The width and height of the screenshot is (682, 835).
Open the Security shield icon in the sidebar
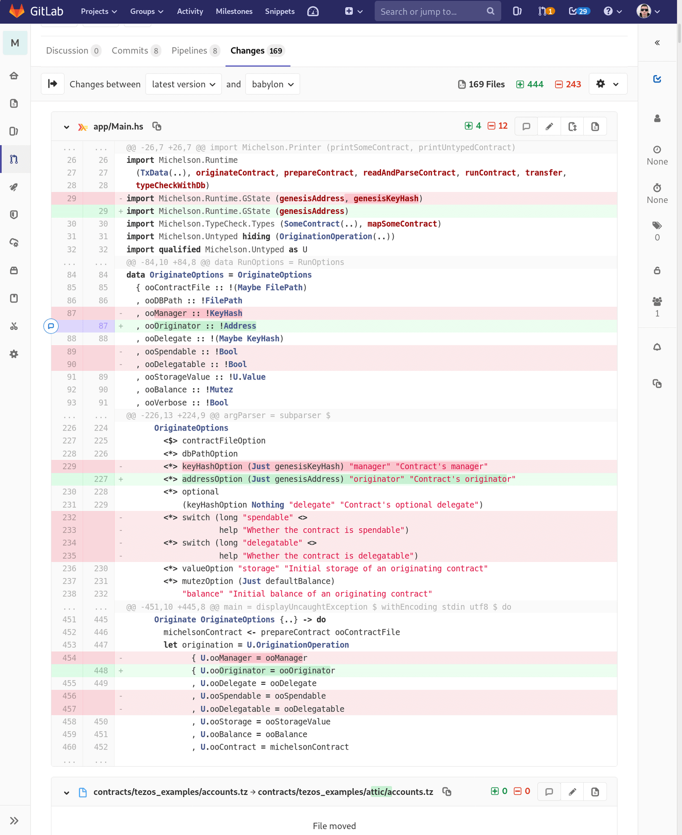click(x=14, y=215)
